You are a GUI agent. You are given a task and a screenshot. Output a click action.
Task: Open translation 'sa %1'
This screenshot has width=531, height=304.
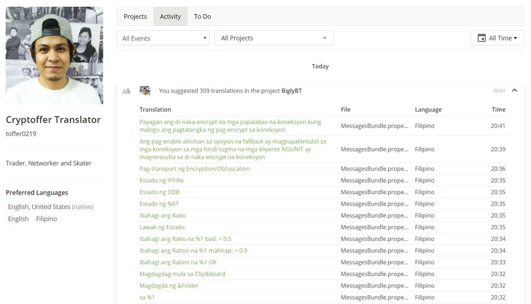[147, 297]
